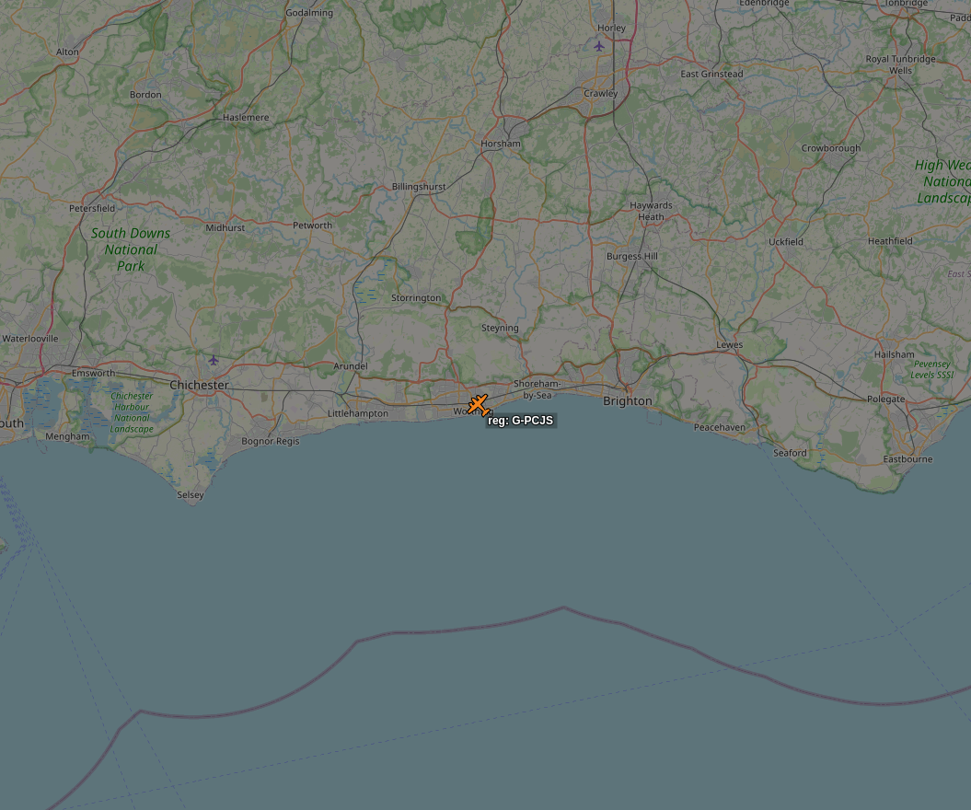Click the Lewes town label
This screenshot has width=971, height=810.
(730, 344)
